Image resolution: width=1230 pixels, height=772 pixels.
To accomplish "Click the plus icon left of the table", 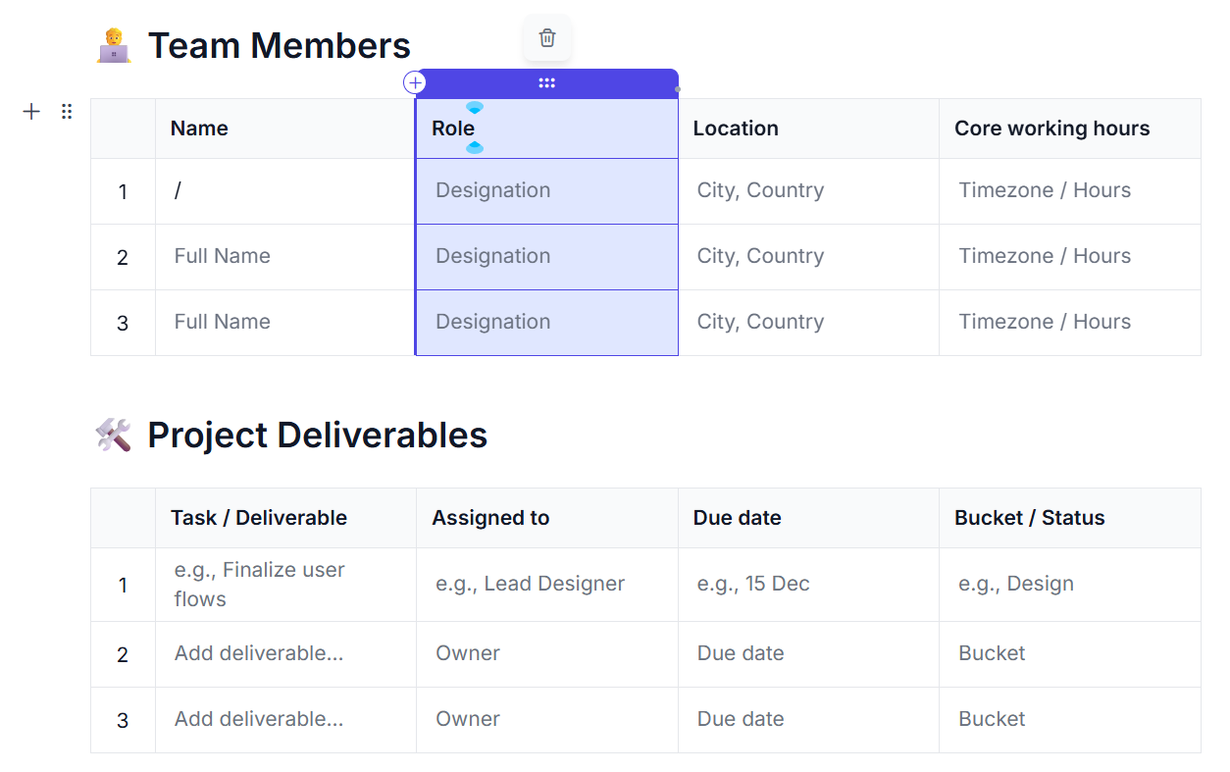I will tap(30, 111).
